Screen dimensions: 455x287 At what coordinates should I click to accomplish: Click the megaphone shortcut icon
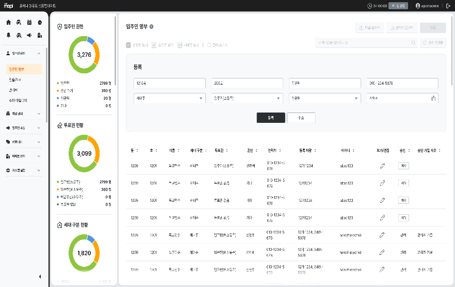pyautogui.click(x=29, y=35)
